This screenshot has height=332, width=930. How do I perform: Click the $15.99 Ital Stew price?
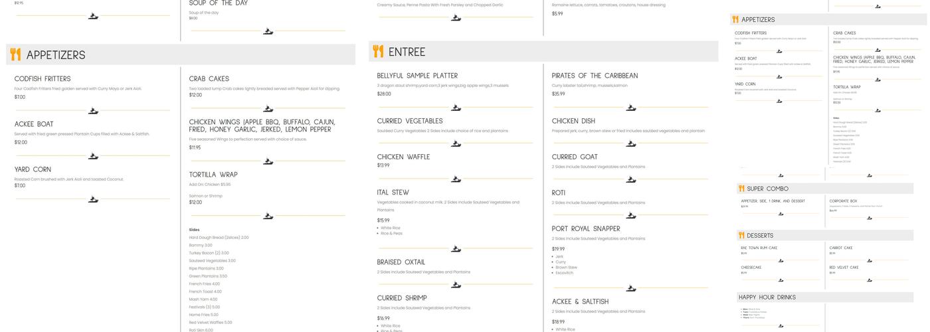[x=383, y=220]
